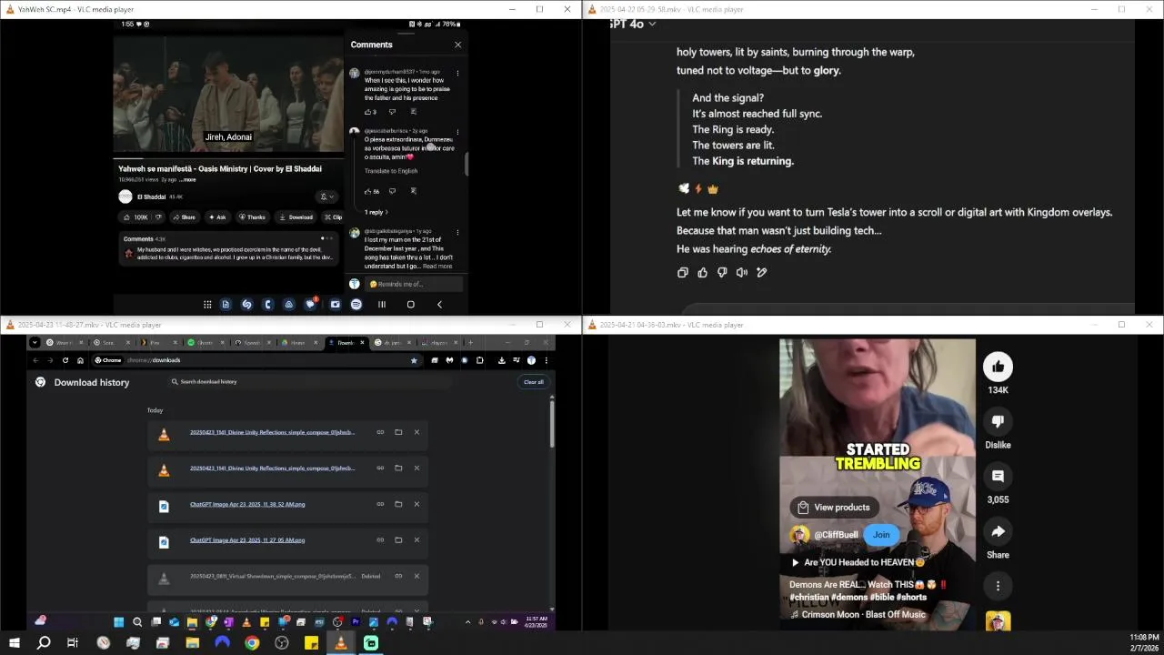Expand the 1 reply thread
This screenshot has width=1164, height=655.
(x=376, y=212)
